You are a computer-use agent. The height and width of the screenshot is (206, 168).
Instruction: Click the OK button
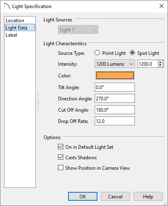(83, 196)
